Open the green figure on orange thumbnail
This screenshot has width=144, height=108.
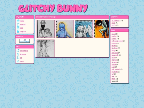[101, 29]
